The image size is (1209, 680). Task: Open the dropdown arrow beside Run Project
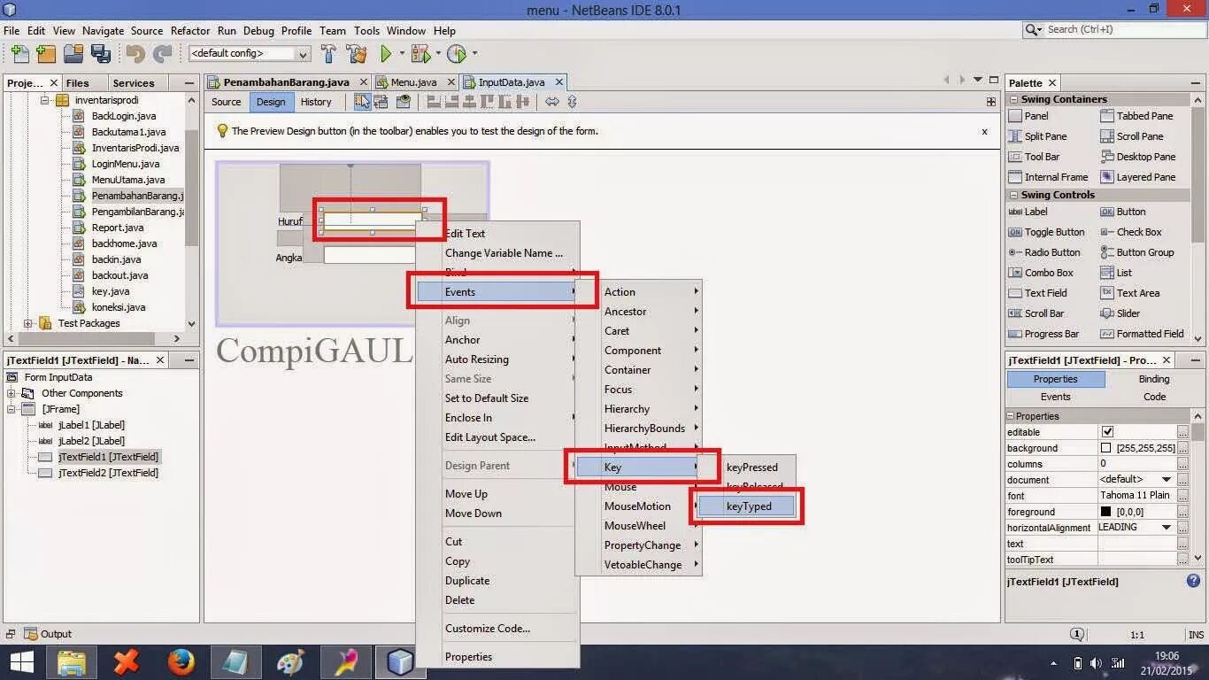pos(401,54)
